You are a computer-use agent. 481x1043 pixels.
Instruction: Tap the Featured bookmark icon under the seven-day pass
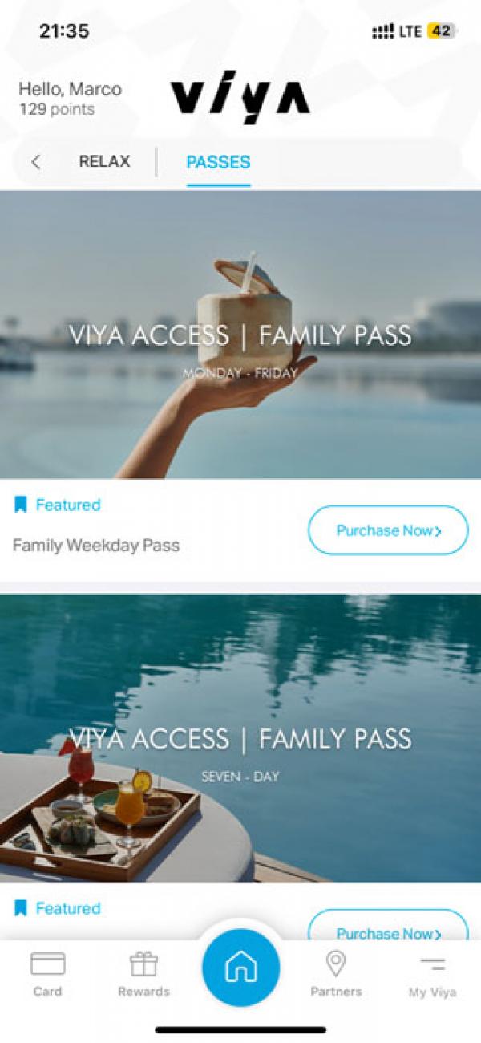[x=21, y=908]
